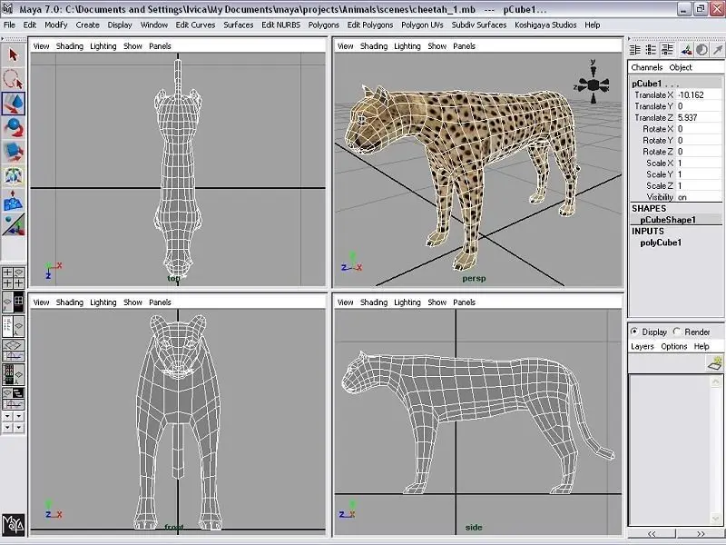
Task: Click the layer editor left scroll button
Action: 652,534
